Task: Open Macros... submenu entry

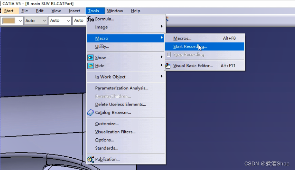Action: 205,38
